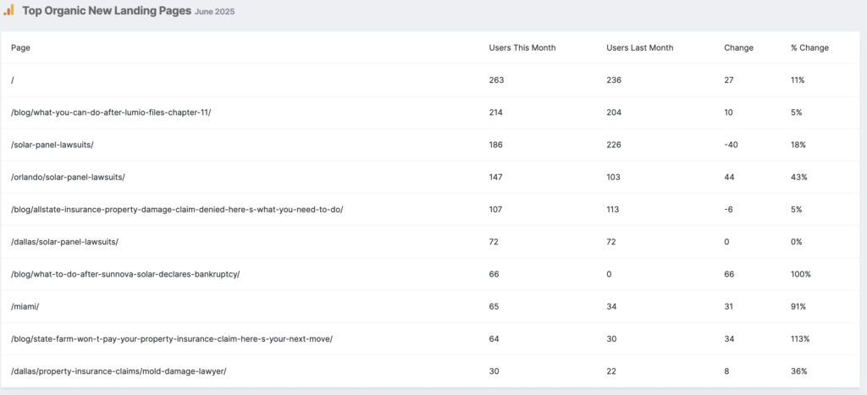Click the 113% change value for state-farm
The width and height of the screenshot is (867, 395).
[800, 338]
